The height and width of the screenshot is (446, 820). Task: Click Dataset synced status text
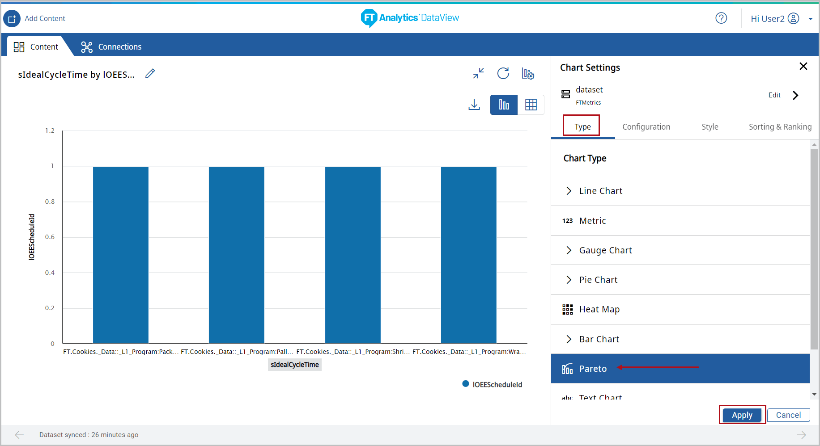[x=89, y=435]
